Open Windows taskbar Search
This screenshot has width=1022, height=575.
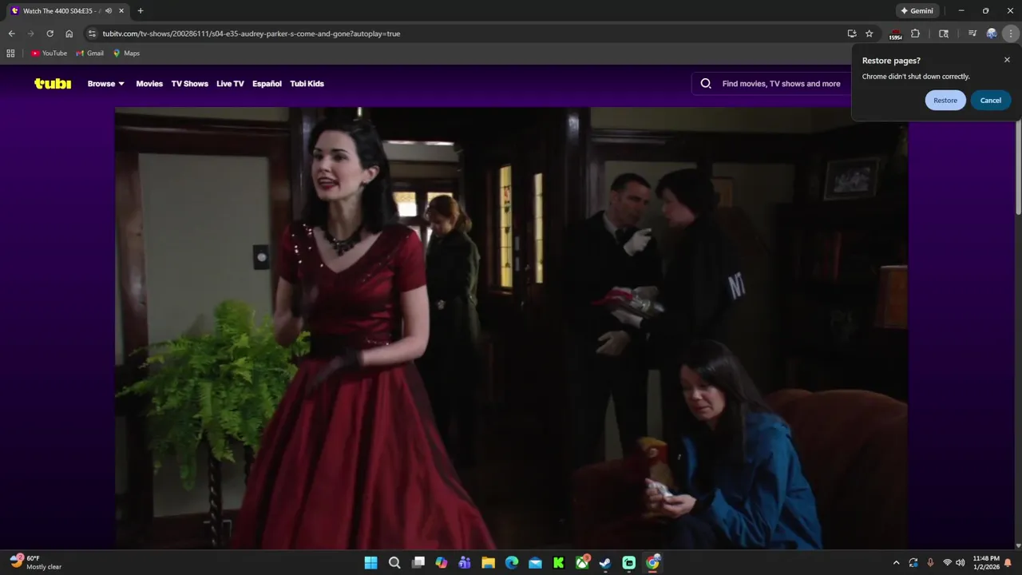click(x=394, y=563)
